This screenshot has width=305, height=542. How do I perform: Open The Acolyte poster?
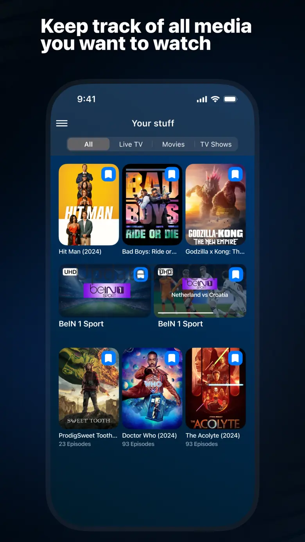(215, 388)
